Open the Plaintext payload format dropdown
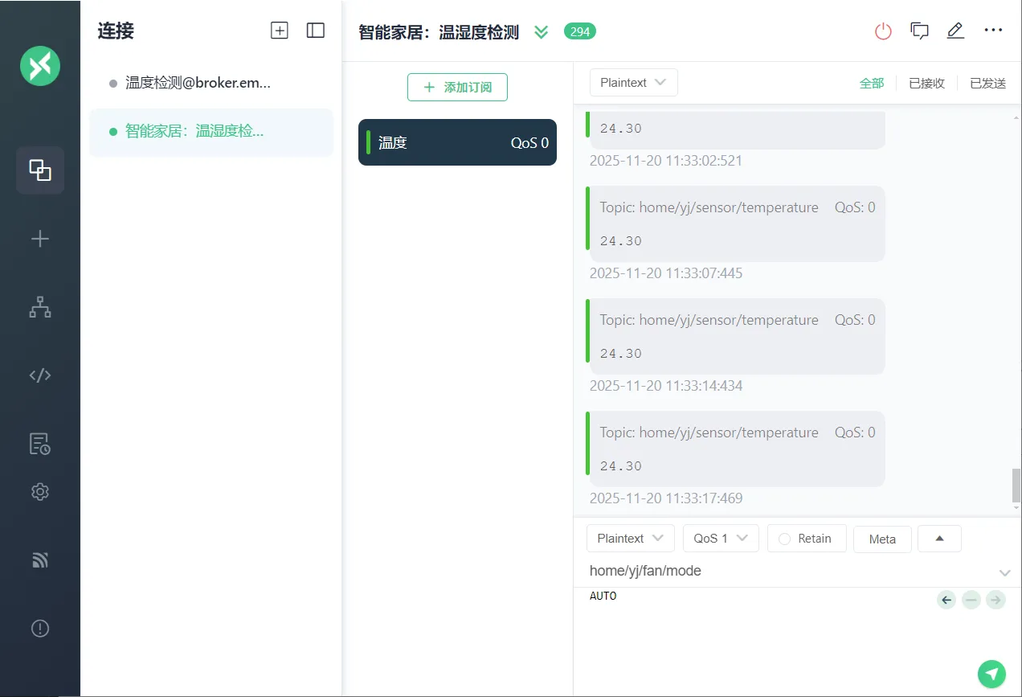Screen dimensions: 1022x697 (630, 539)
